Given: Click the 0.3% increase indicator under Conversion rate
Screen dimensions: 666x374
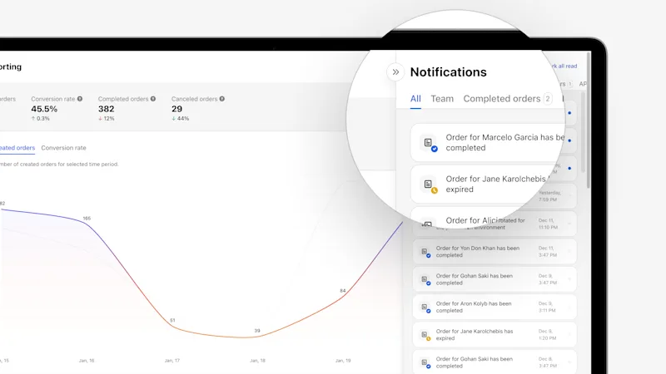Looking at the screenshot, I should [x=40, y=119].
